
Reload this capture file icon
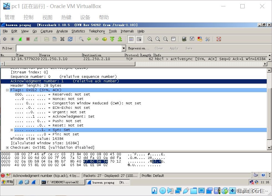pos(70,39)
